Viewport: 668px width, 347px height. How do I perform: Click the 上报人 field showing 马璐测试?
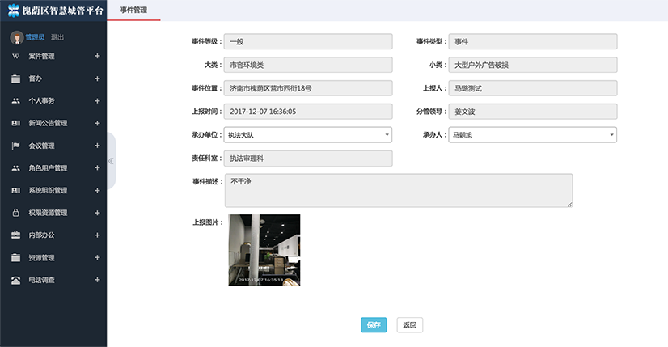[532, 88]
